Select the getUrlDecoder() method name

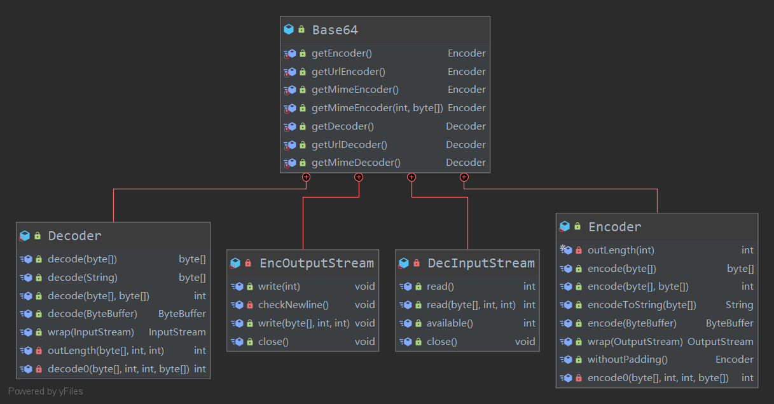(349, 145)
